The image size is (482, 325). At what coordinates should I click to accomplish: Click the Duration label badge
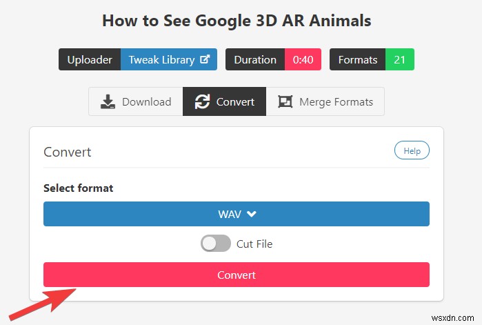coord(254,60)
